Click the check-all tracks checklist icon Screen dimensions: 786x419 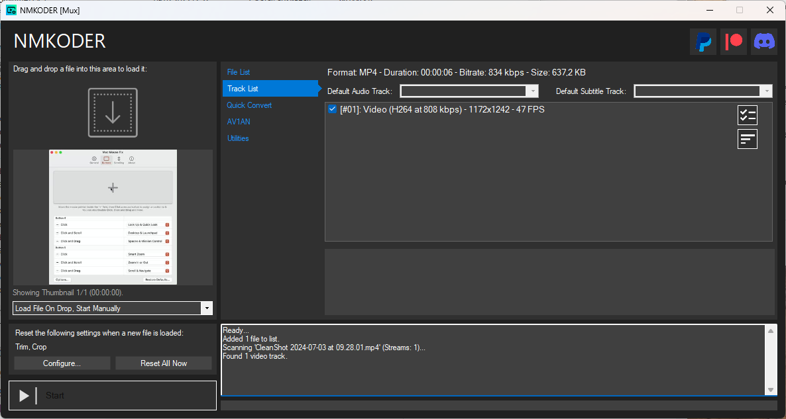pos(748,115)
